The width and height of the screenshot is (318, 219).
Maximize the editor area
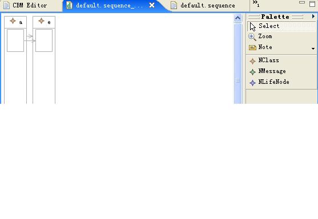coord(312,3)
